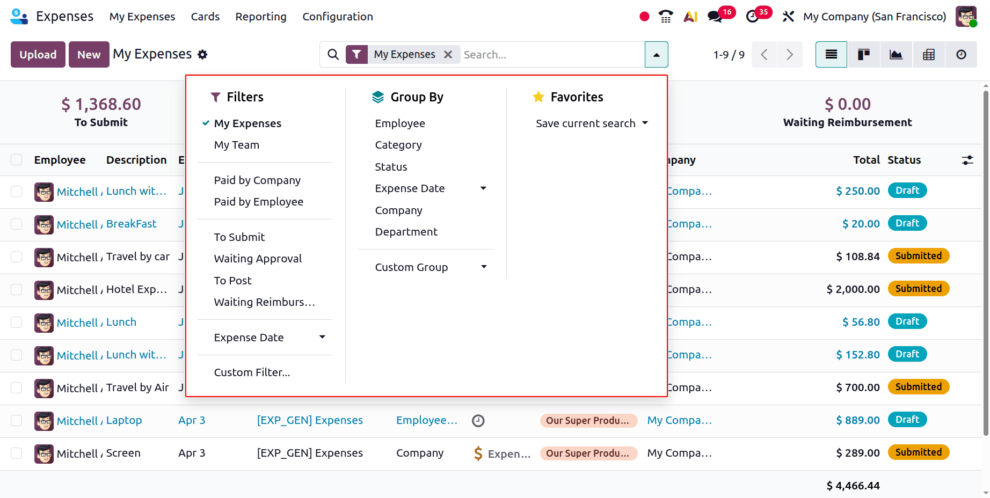Click the clock activity icon in Laptop row

pyautogui.click(x=478, y=421)
